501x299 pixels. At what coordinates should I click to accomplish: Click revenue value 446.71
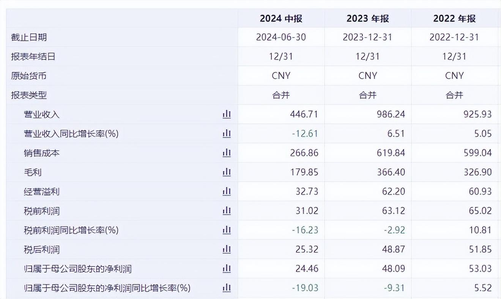coord(304,114)
